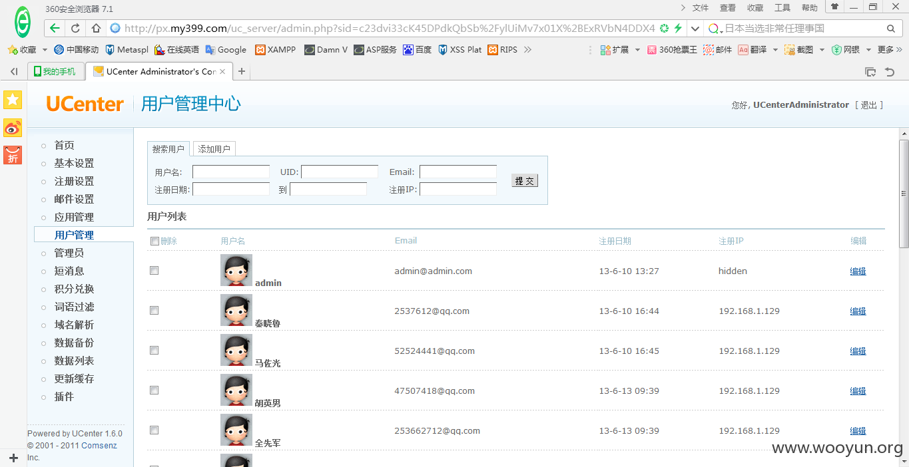The width and height of the screenshot is (909, 467).
Task: Expand the address bar dropdown arrow
Action: (695, 29)
